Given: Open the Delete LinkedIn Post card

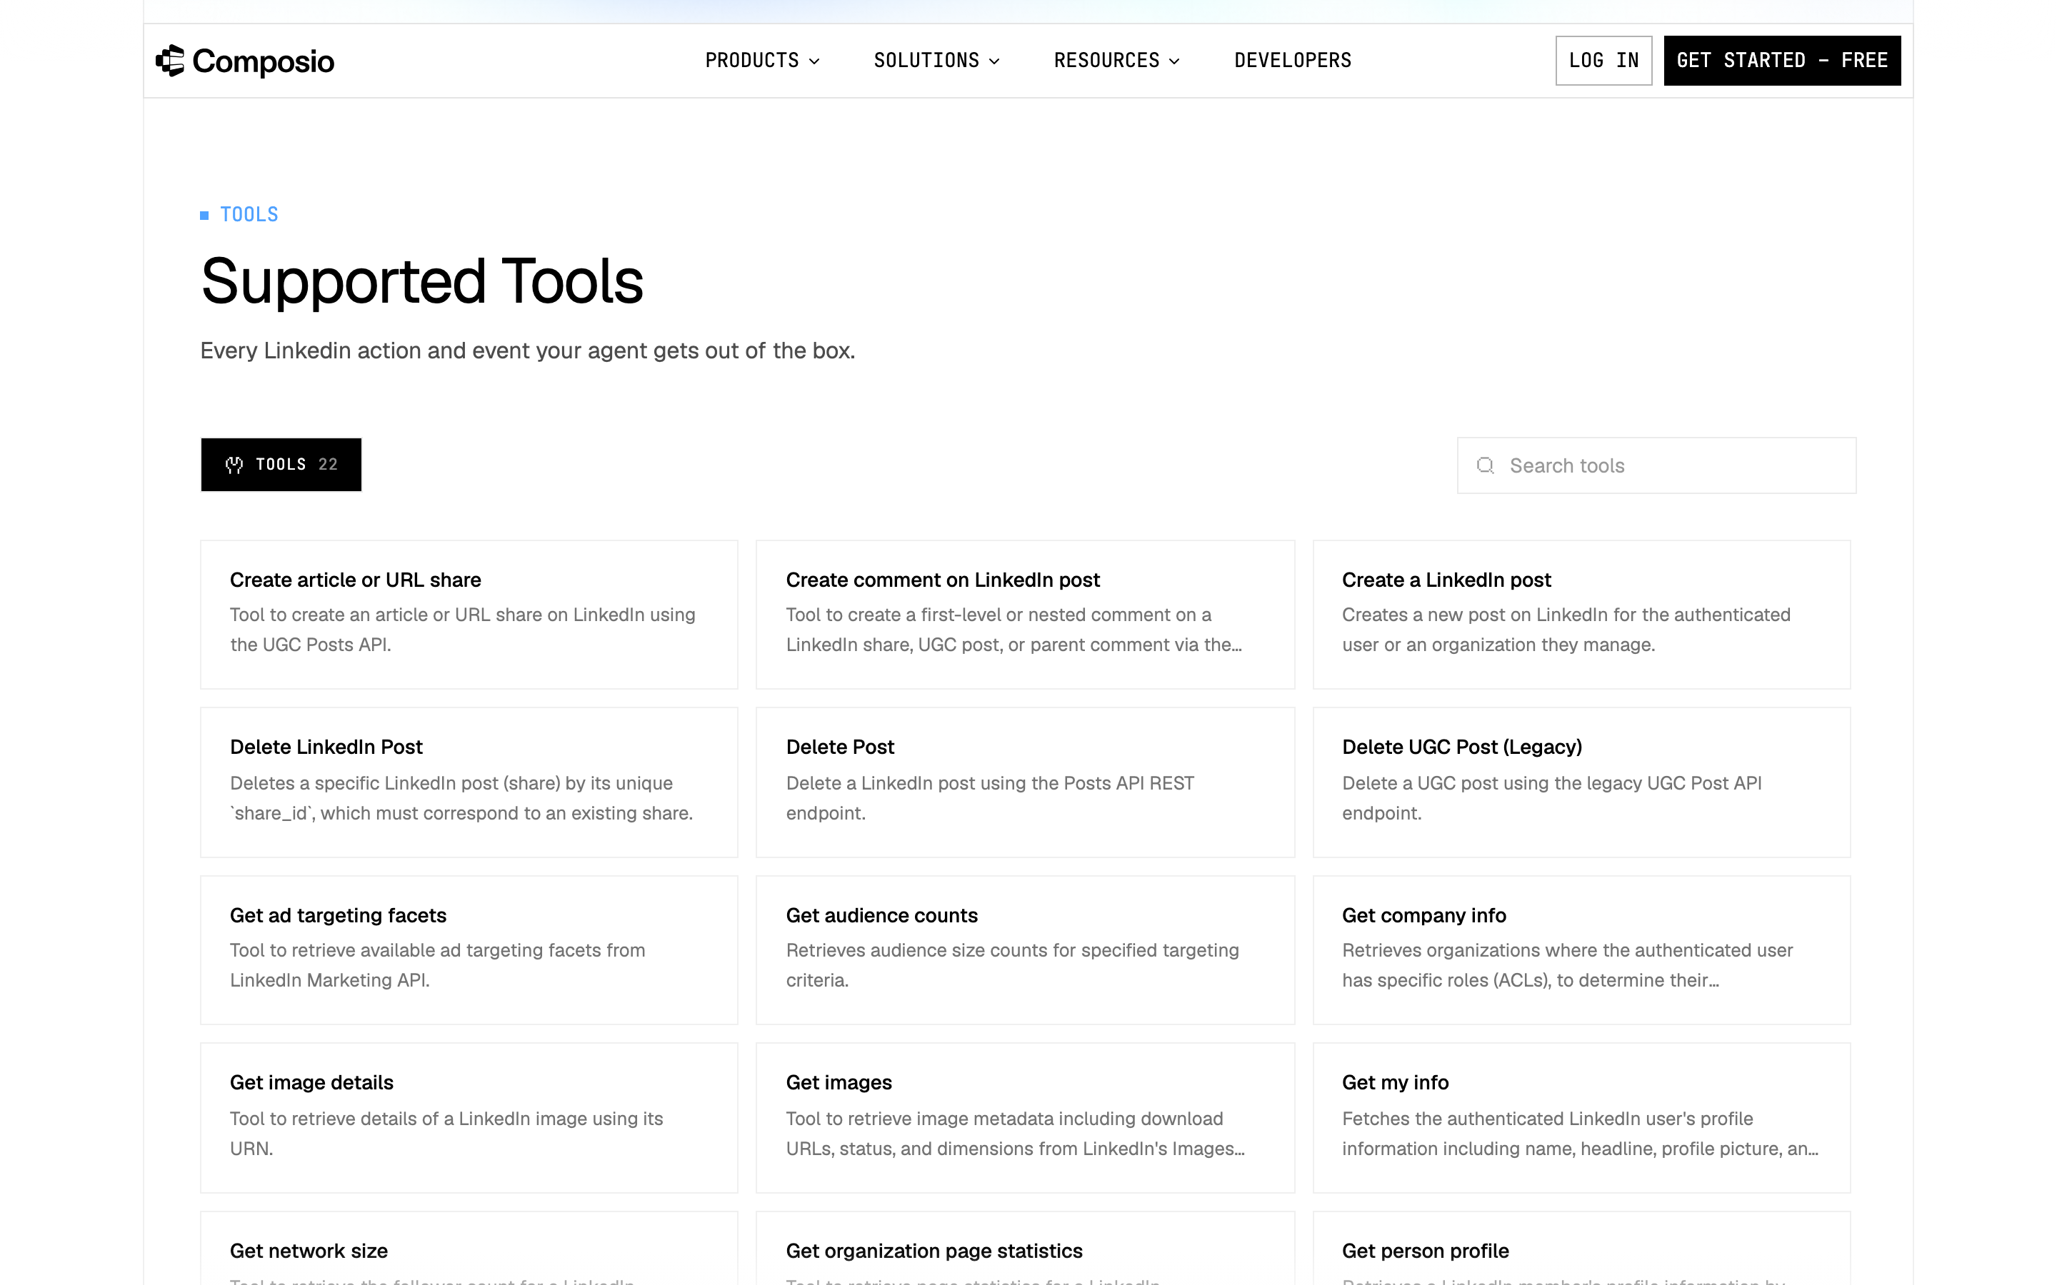Looking at the screenshot, I should (469, 782).
